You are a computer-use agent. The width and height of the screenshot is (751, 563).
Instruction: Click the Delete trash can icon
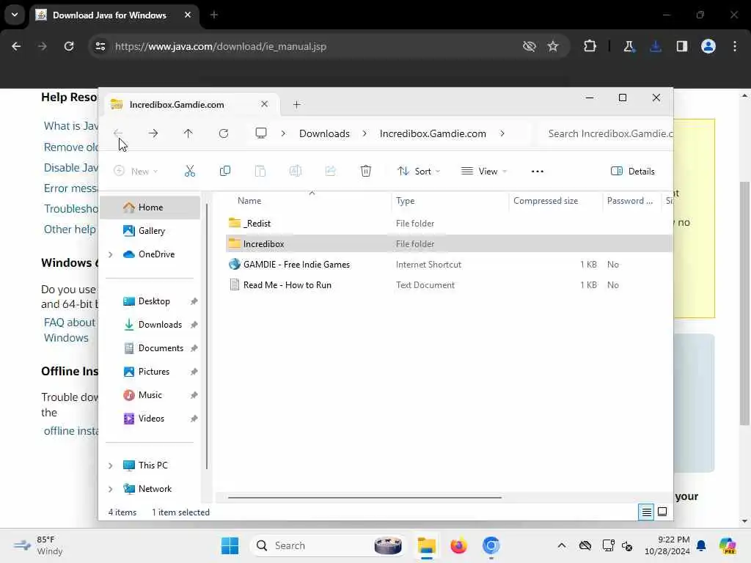tap(365, 171)
